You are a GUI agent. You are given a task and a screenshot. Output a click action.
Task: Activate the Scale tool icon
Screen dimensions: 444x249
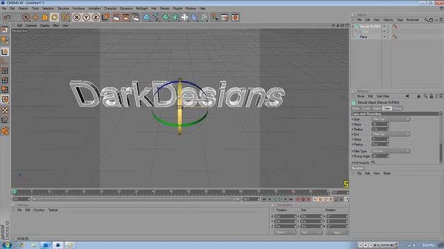[x=44, y=17]
